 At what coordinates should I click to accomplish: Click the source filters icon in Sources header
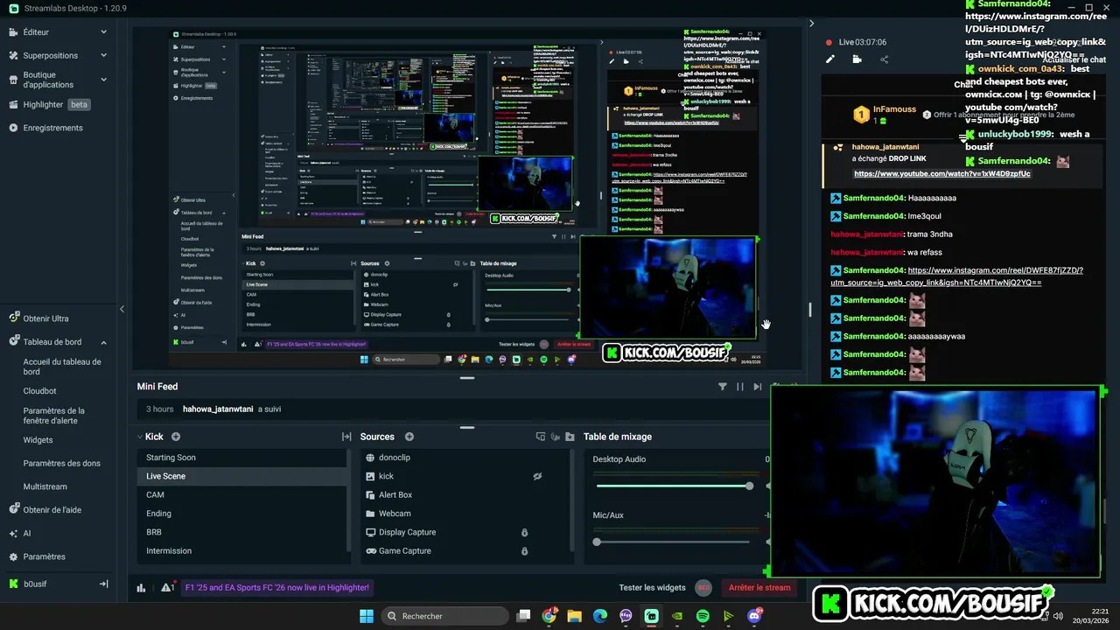click(x=555, y=437)
